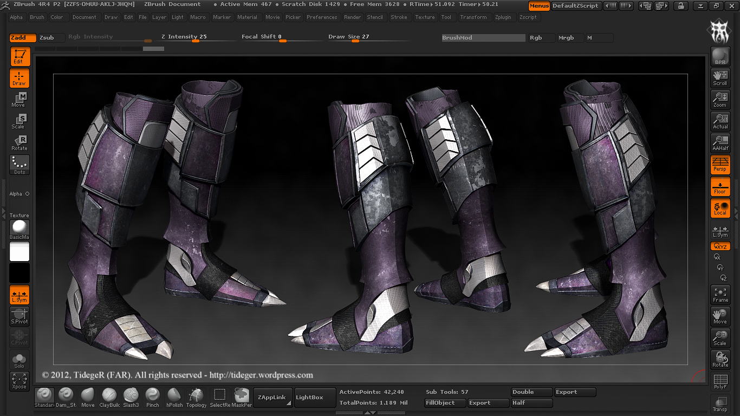740x416 pixels.
Task: Toggle the Rgb painting mode
Action: (x=541, y=38)
